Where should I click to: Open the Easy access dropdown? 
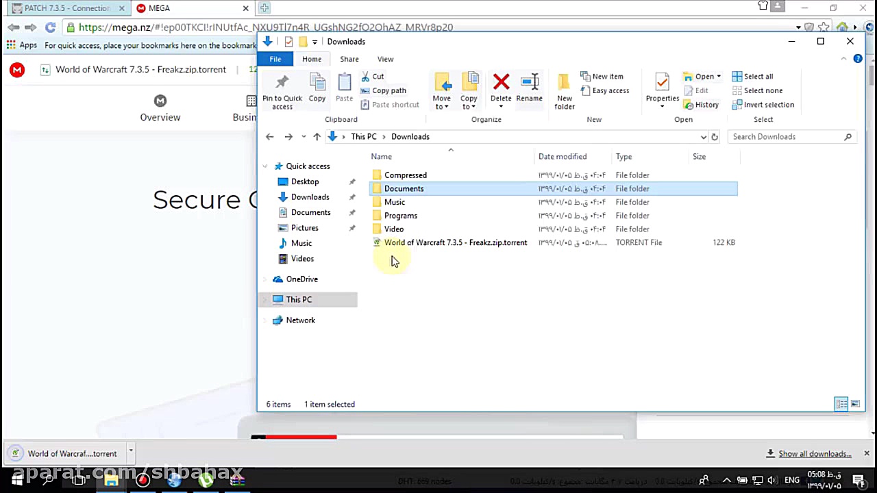605,90
